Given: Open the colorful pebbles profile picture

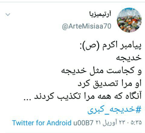Looking at the screenshot, I should 129,20.
